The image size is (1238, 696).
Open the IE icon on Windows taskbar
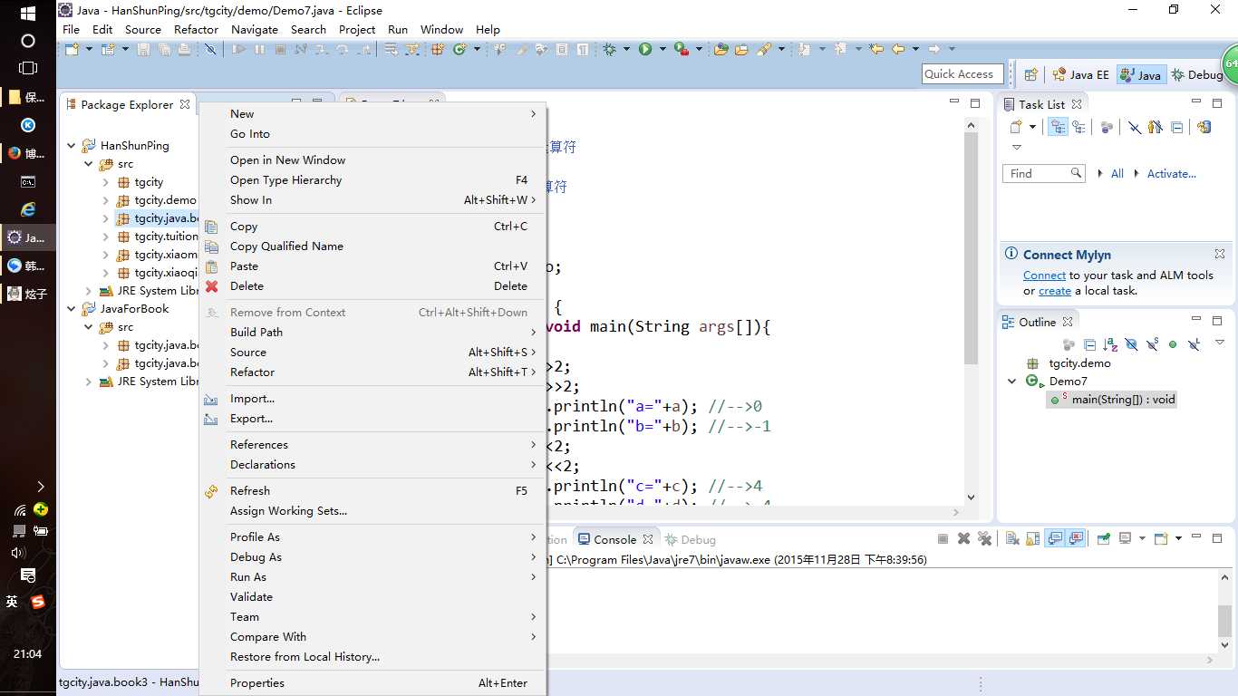point(27,208)
